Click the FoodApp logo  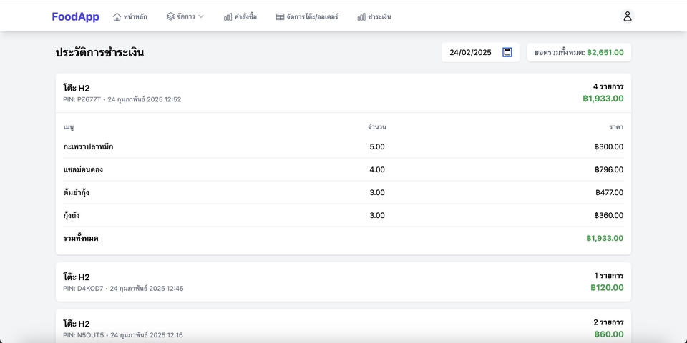click(x=75, y=16)
